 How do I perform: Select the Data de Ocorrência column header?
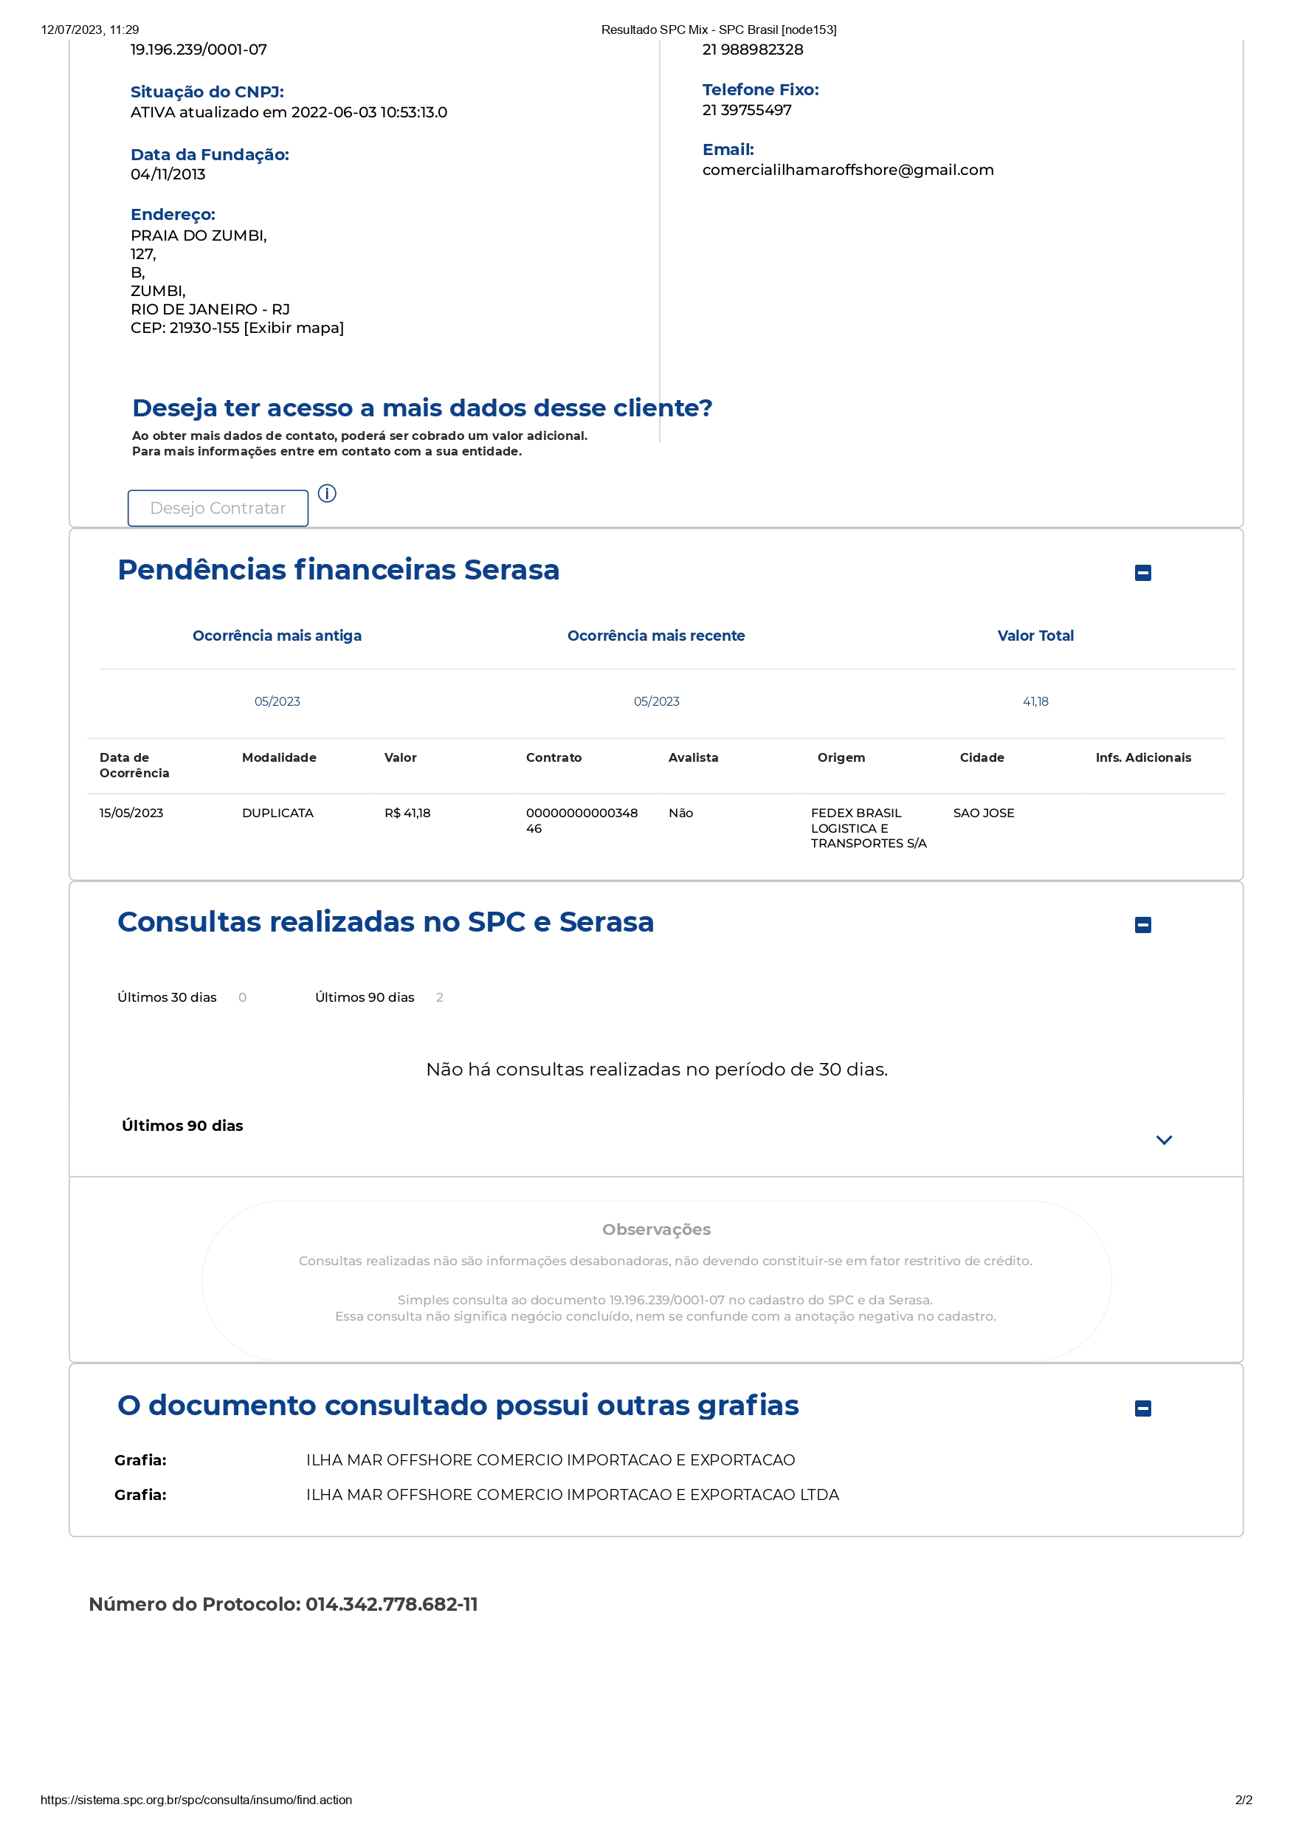134,766
